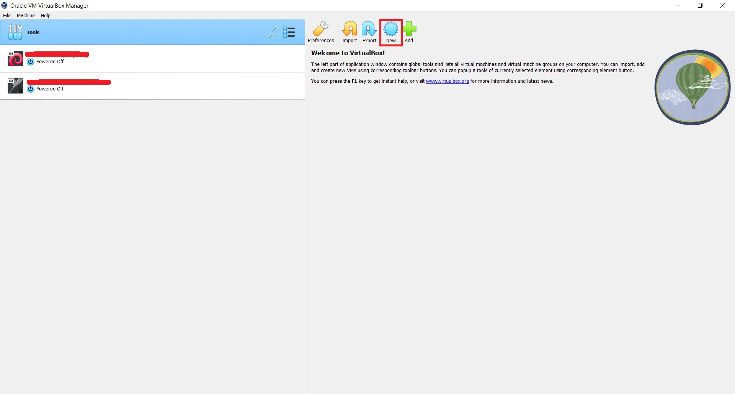Image resolution: width=735 pixels, height=394 pixels.
Task: Open the Tools list menu icon
Action: (289, 32)
